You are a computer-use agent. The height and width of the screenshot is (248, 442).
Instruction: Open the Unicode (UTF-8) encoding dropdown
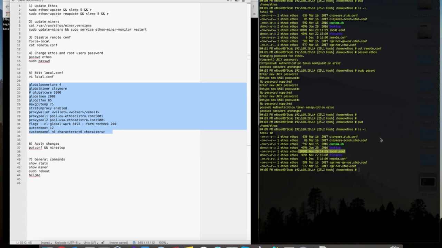click(68, 243)
